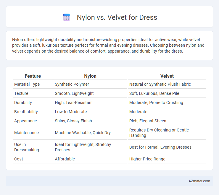Click the Velvet 'Moderate' breathability cell
This screenshot has height=195, width=219.
[138, 112]
